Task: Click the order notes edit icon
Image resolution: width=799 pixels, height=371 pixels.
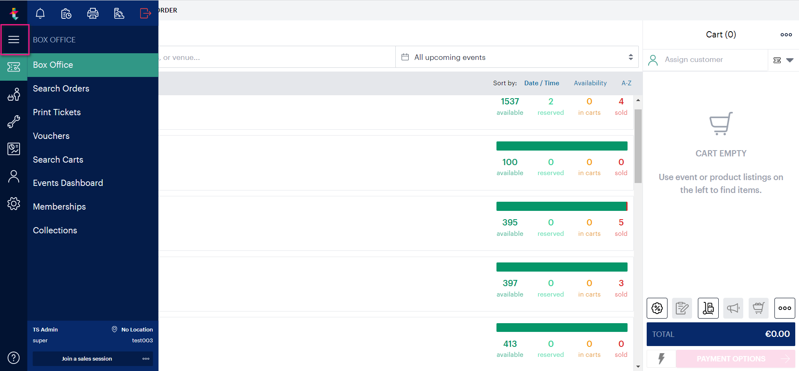Action: (682, 308)
